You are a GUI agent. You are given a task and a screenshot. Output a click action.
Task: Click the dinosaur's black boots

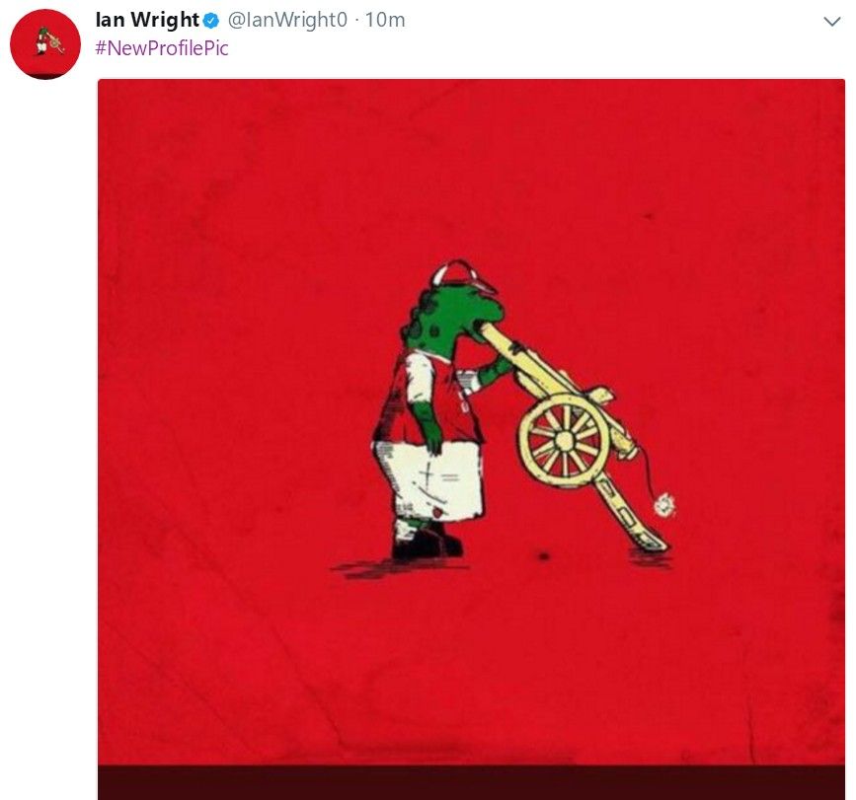tap(427, 542)
